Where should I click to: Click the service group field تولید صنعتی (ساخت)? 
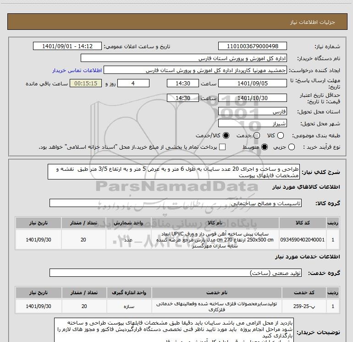tap(176, 273)
